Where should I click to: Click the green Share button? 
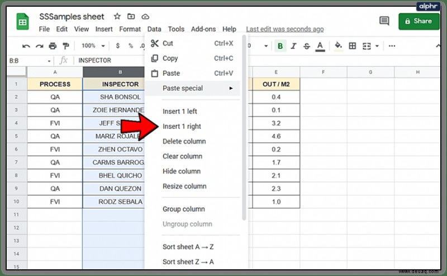pos(419,21)
